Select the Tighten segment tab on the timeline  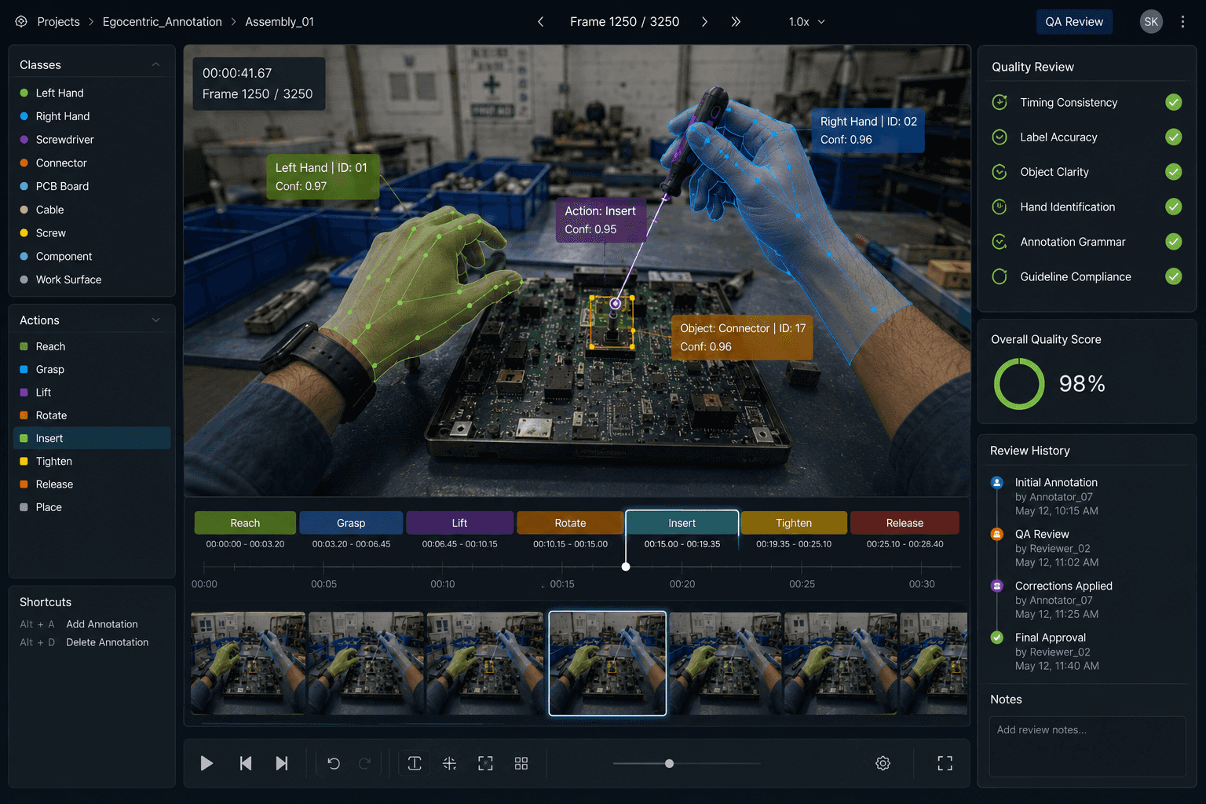[794, 523]
